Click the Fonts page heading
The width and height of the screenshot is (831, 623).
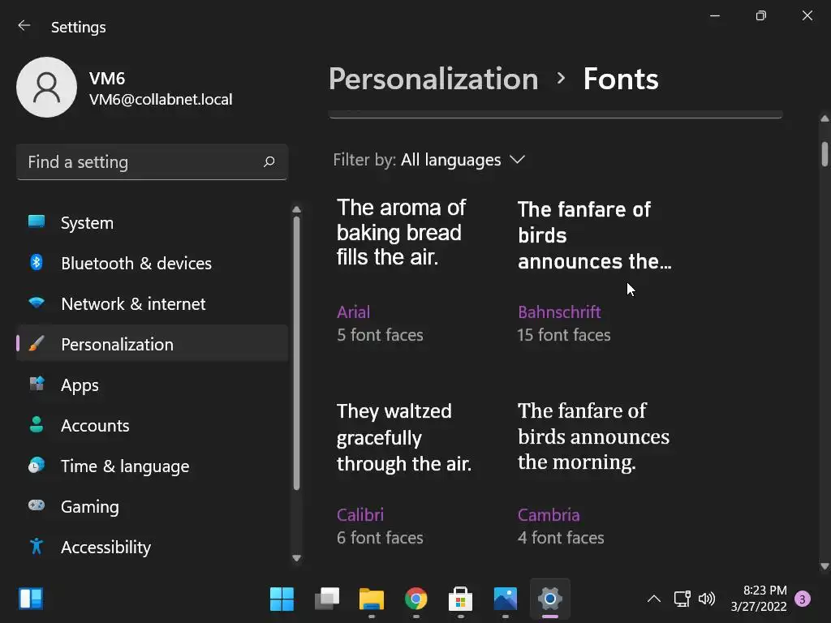tap(621, 79)
